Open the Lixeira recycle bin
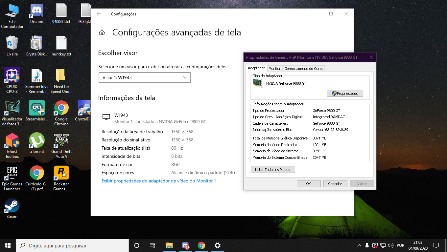 coord(12,46)
